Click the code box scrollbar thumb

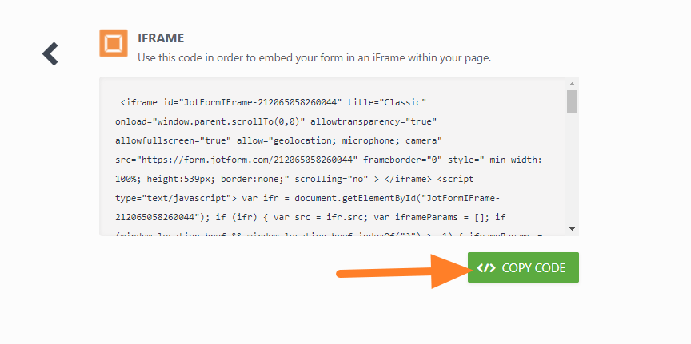572,101
